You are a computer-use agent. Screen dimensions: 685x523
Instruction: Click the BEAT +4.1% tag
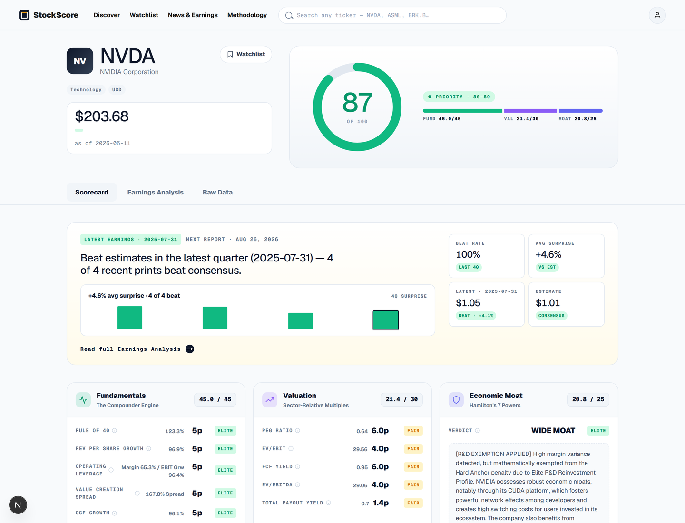click(476, 316)
